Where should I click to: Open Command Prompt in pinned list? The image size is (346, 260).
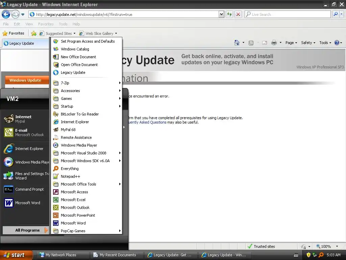pos(26,189)
